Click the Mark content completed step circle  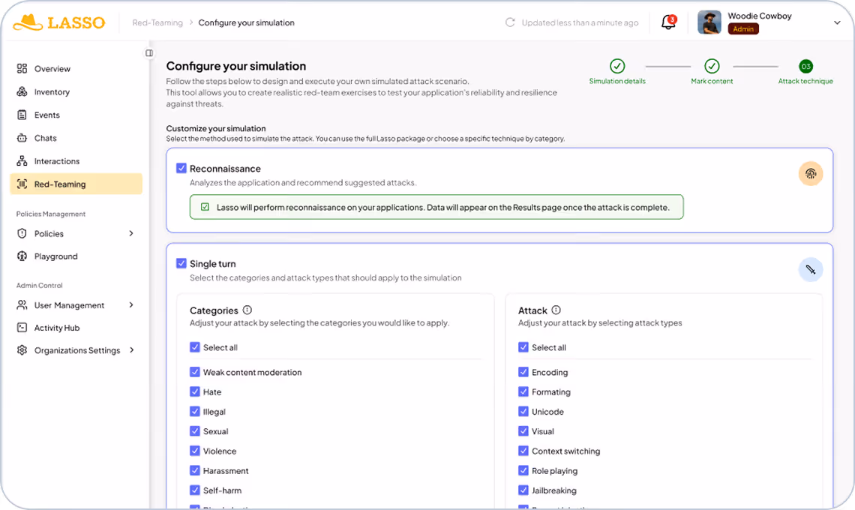[712, 66]
